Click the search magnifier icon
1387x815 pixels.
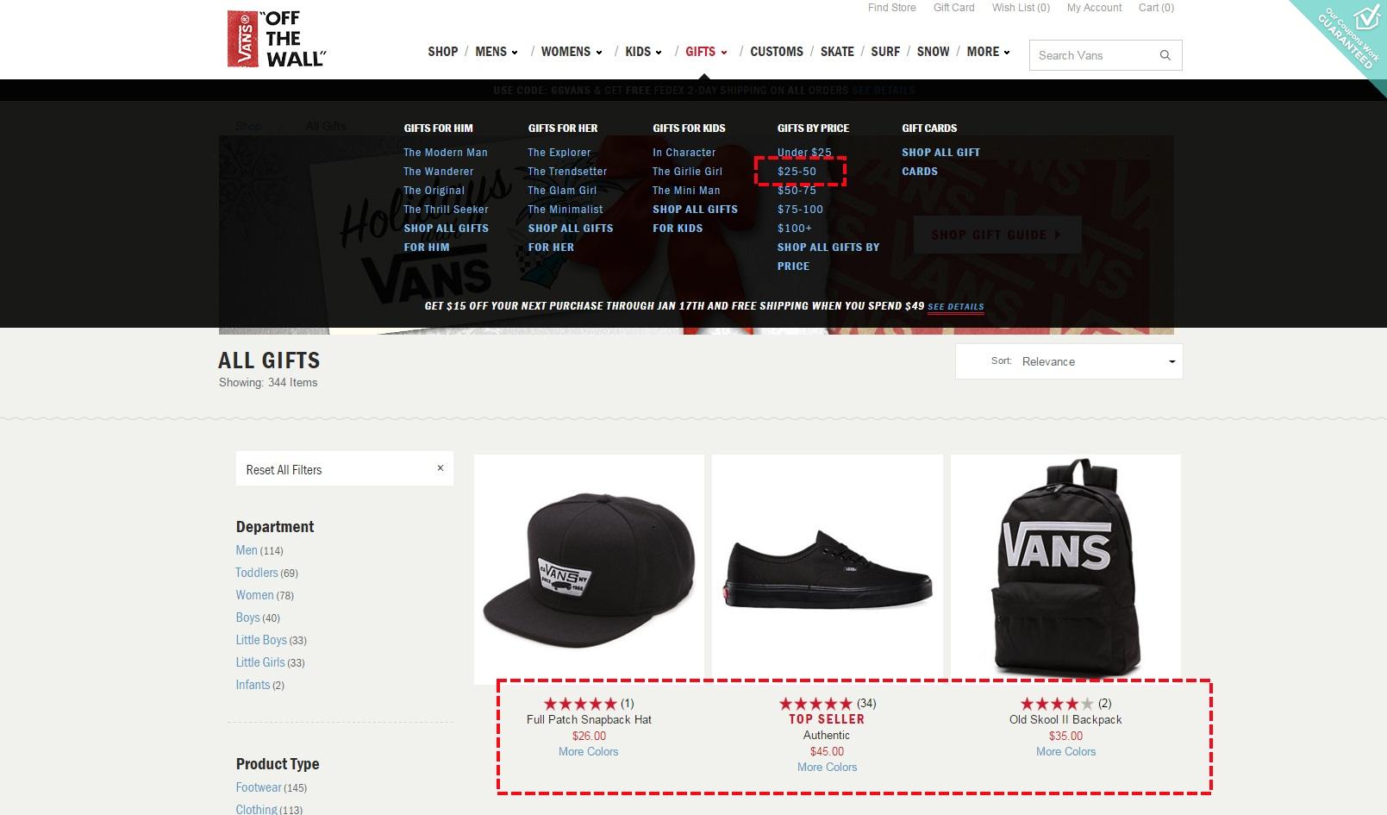pyautogui.click(x=1165, y=55)
